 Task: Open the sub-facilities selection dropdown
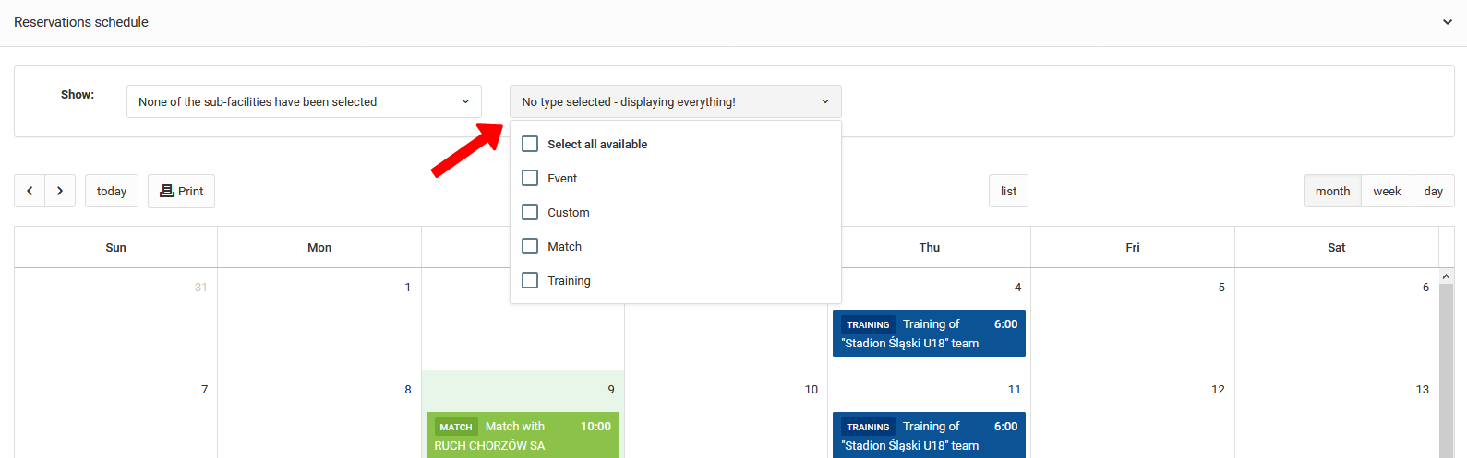point(304,101)
